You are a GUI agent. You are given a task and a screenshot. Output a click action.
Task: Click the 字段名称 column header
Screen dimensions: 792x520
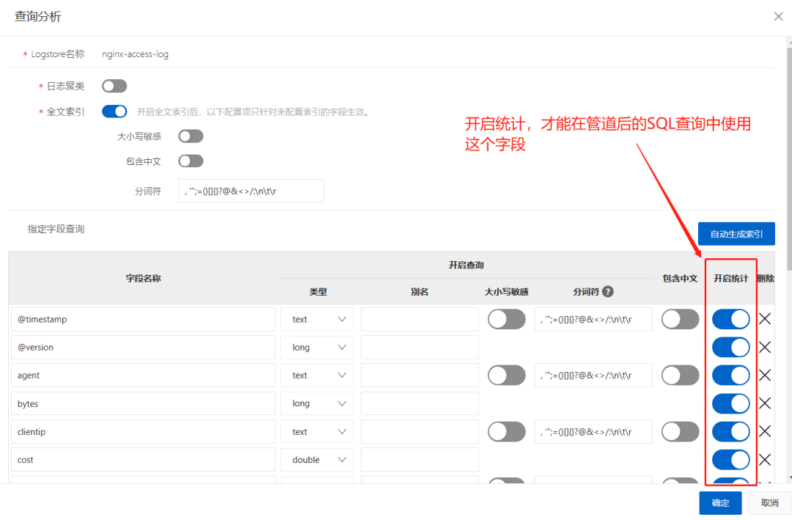(144, 279)
